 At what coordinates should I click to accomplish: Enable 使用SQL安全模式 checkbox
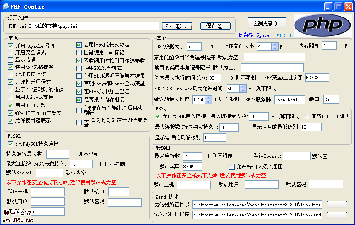(79, 68)
